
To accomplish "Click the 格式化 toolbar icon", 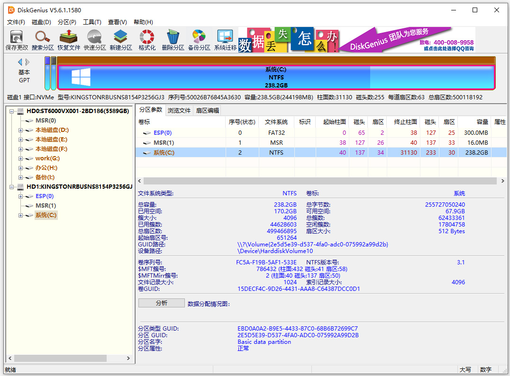I will [146, 39].
